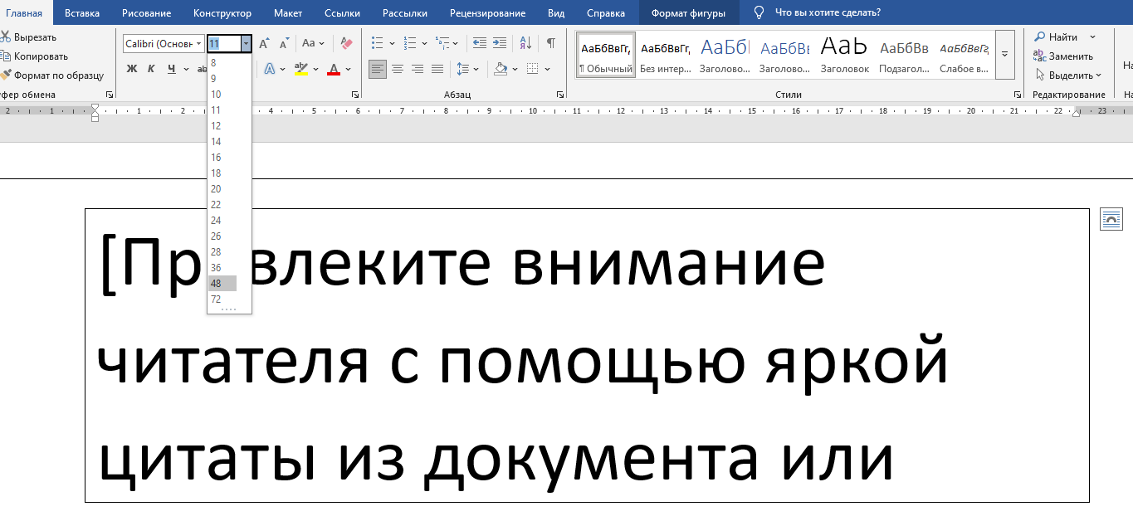Viewport: 1133px width, 521px height.
Task: Apply text highlight color
Action: [302, 69]
